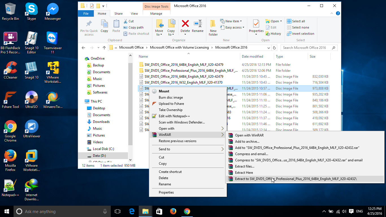
Task: Choose Create shortcut in context menu
Action: click(188, 172)
